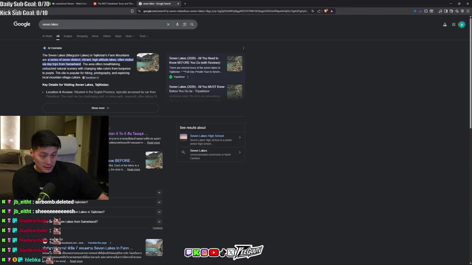Screen dimensions: 472x265
Task: Click translate page icon in address bar
Action: (x=313, y=11)
